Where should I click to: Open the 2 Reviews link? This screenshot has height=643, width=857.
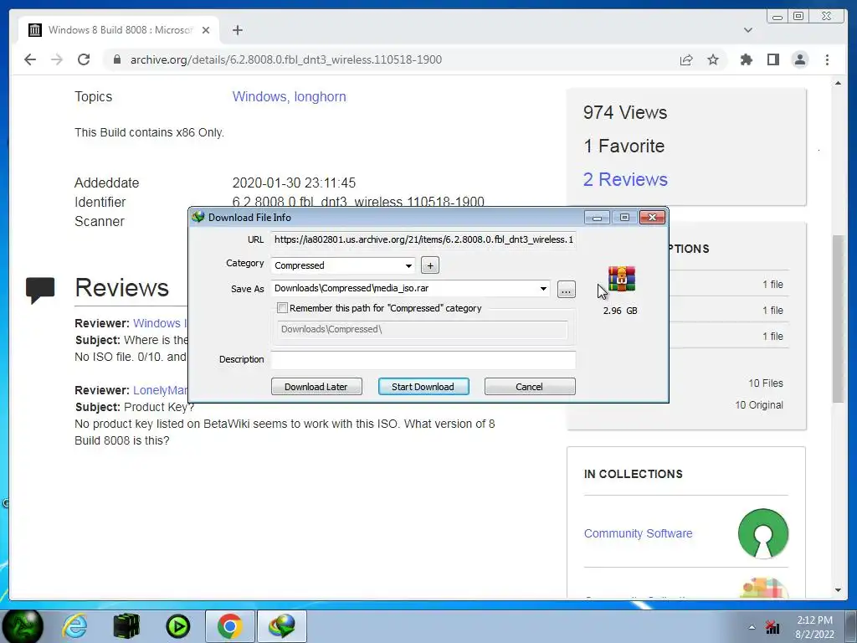pos(625,179)
